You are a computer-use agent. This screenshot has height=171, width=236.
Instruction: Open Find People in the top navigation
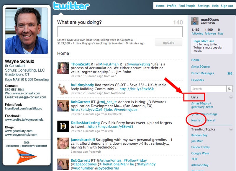[187, 6]
